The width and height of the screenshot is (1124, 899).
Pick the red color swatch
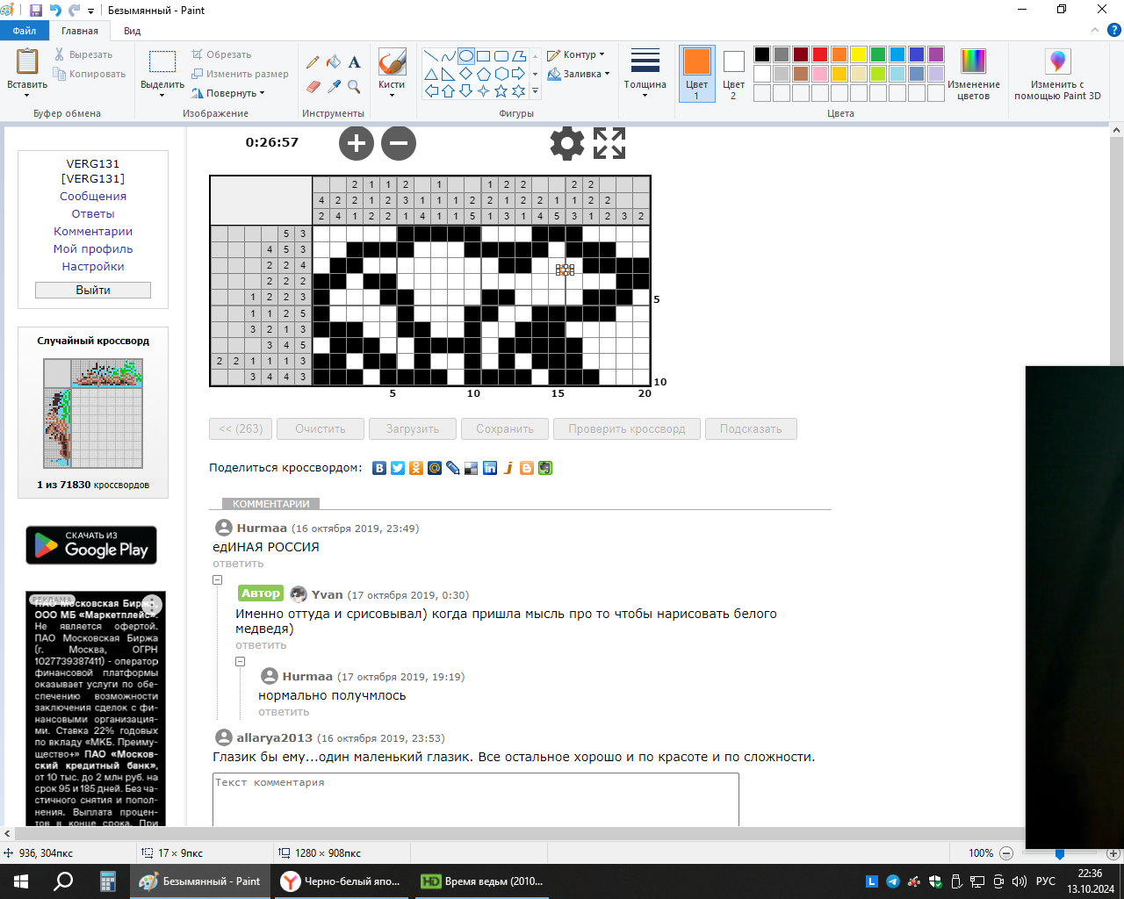(x=820, y=54)
